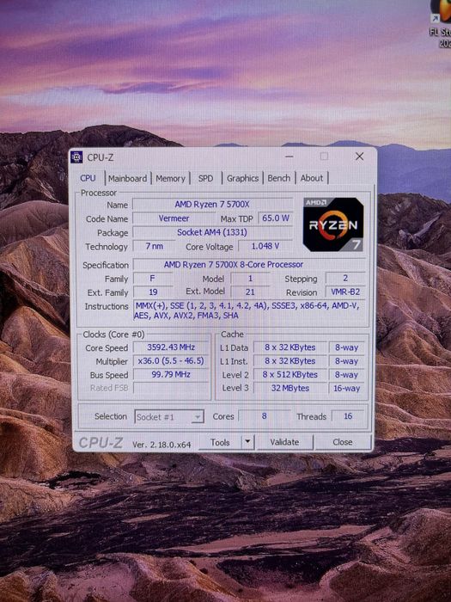This screenshot has width=451, height=602.
Task: Close CPU-Z with the X button
Action: click(359, 157)
